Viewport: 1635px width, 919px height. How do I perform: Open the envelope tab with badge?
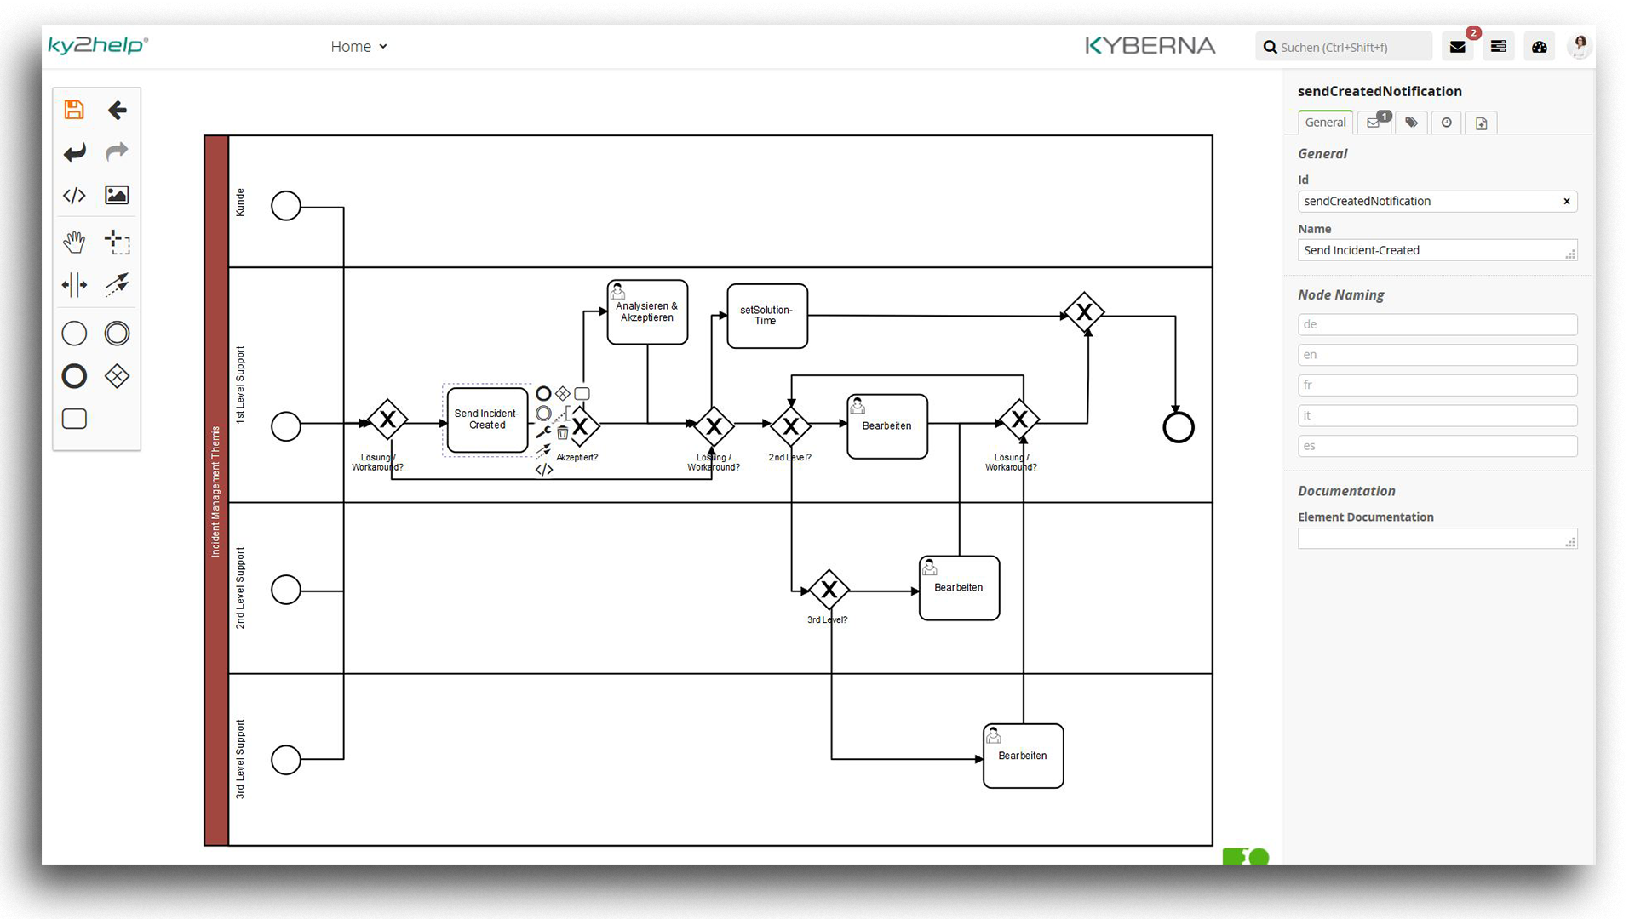click(x=1374, y=123)
